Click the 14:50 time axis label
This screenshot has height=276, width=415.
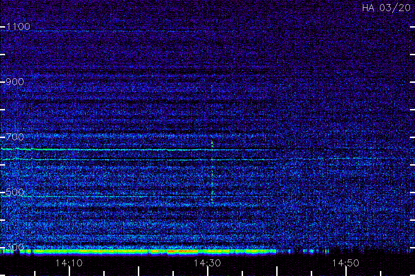click(x=346, y=263)
